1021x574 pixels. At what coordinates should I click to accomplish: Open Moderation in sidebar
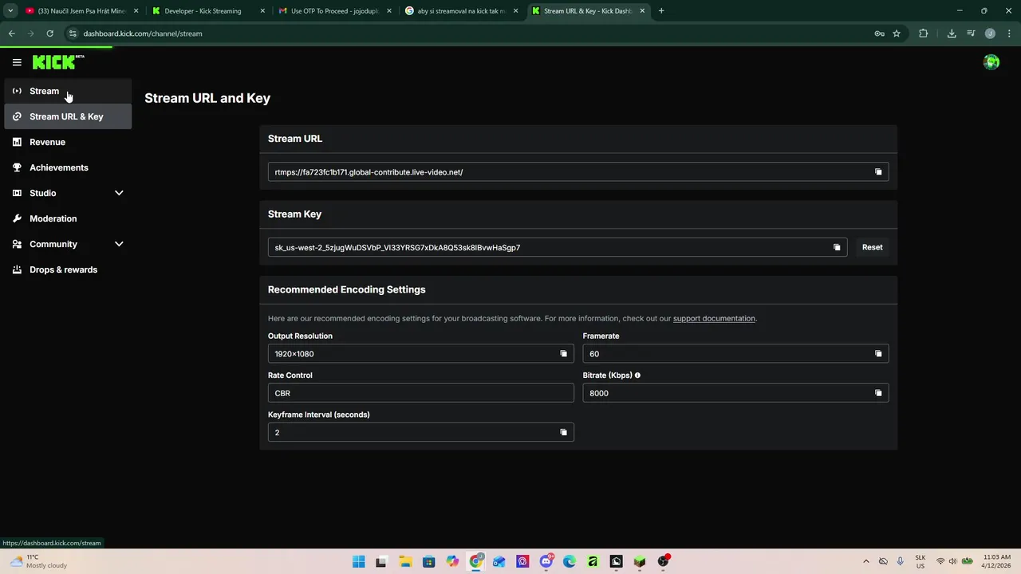(x=68, y=218)
